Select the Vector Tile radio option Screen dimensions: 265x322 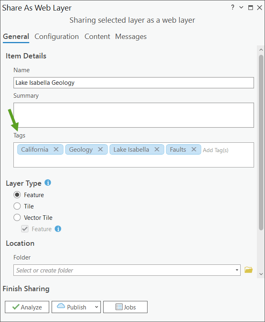point(17,217)
